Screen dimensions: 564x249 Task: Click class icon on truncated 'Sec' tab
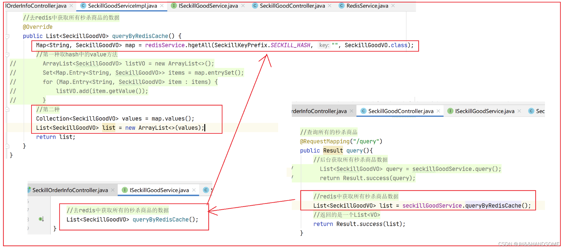click(x=531, y=111)
